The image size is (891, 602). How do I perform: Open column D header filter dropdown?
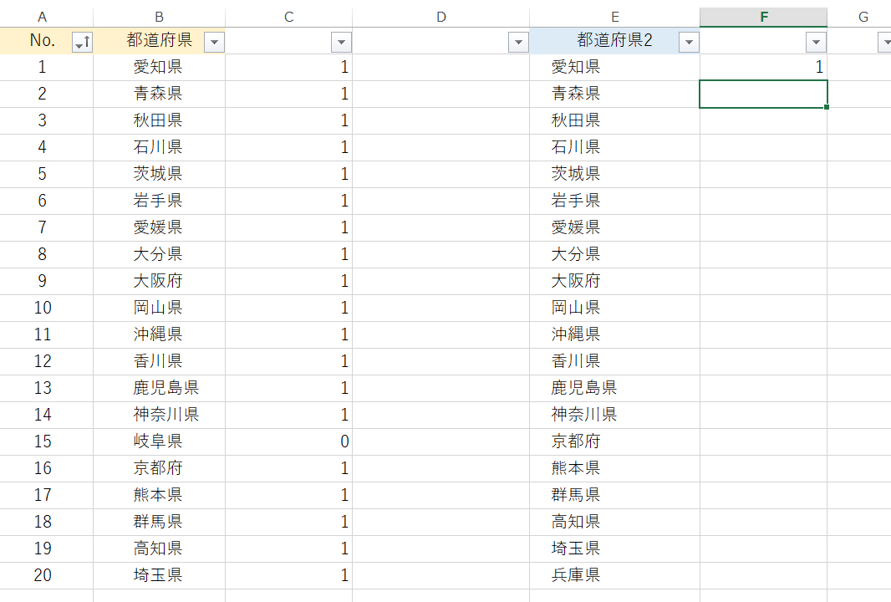[519, 42]
